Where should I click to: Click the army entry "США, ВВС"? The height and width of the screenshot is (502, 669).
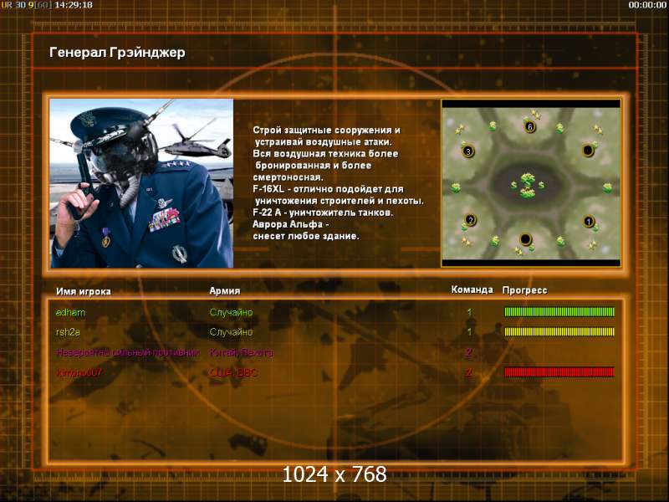click(x=235, y=372)
